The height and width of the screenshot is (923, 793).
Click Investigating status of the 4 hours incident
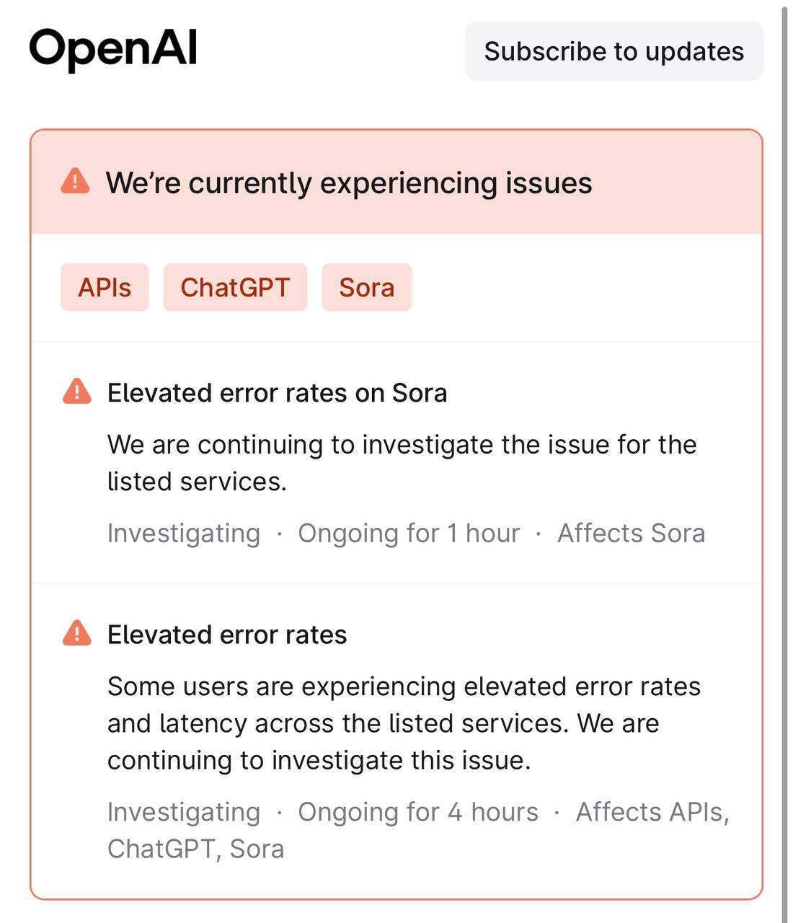(x=184, y=812)
